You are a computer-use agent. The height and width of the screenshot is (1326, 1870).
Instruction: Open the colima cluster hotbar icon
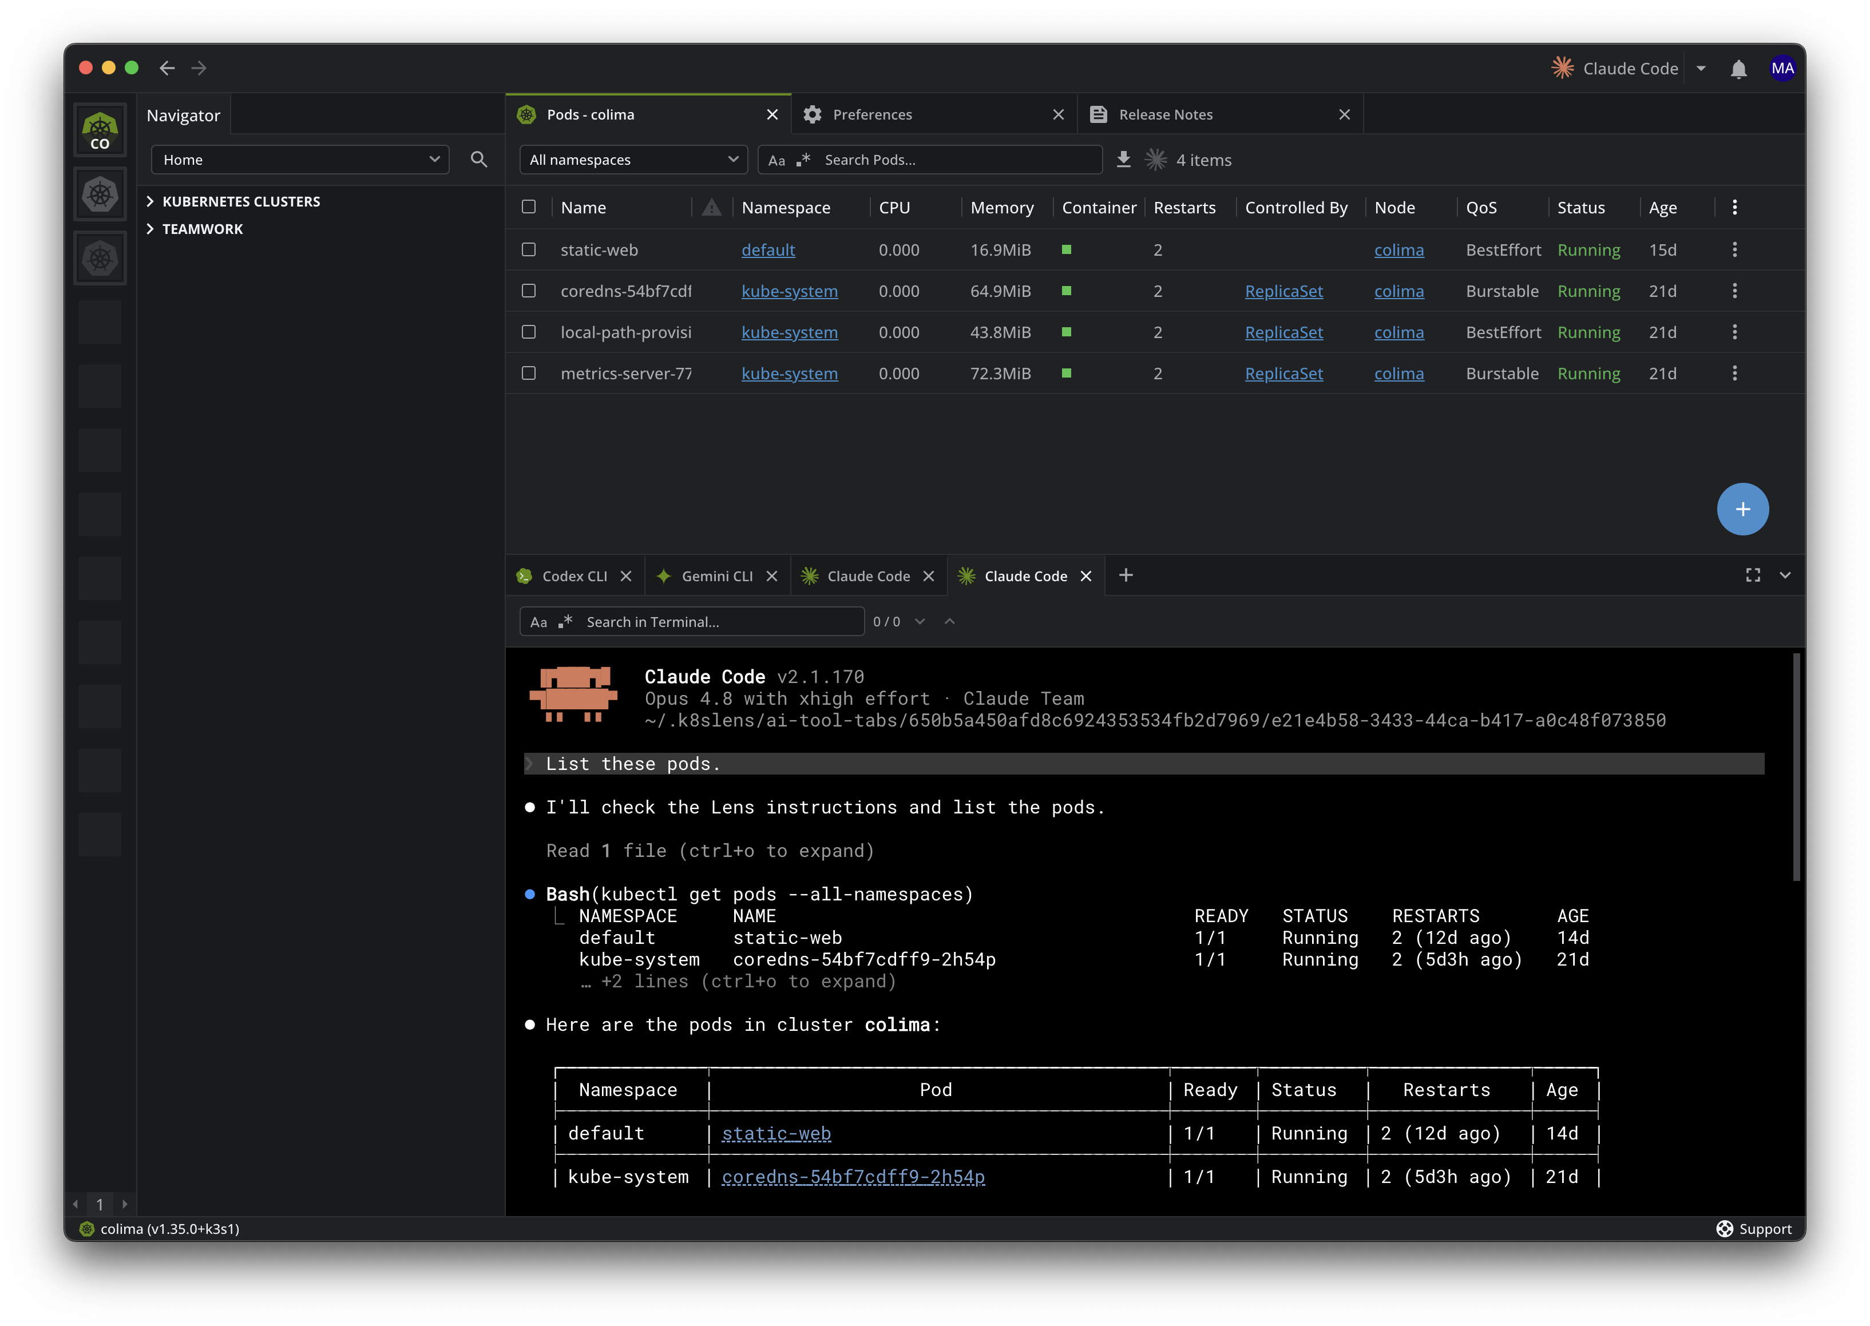pos(100,130)
